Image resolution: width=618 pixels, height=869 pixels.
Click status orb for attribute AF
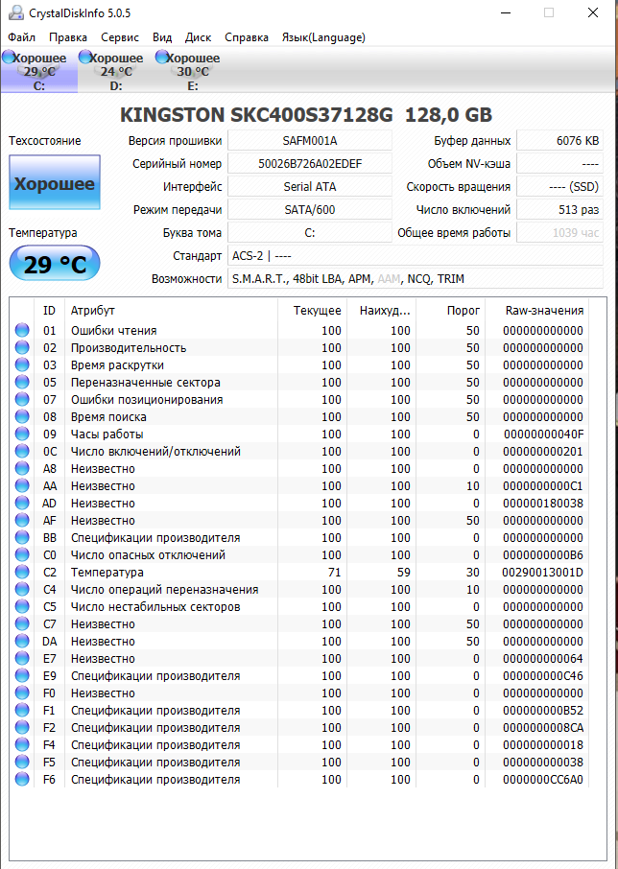pyautogui.click(x=22, y=521)
